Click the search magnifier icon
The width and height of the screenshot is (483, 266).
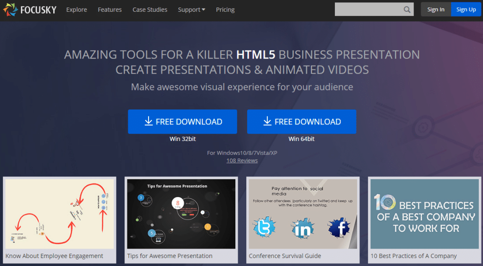pyautogui.click(x=407, y=9)
